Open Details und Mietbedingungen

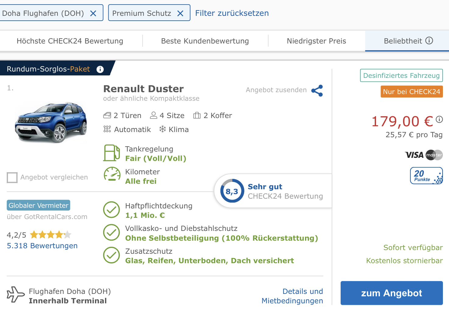coord(292,296)
